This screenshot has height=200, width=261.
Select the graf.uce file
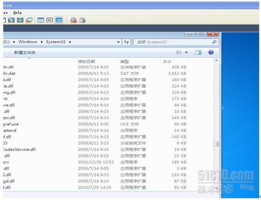(x=11, y=124)
